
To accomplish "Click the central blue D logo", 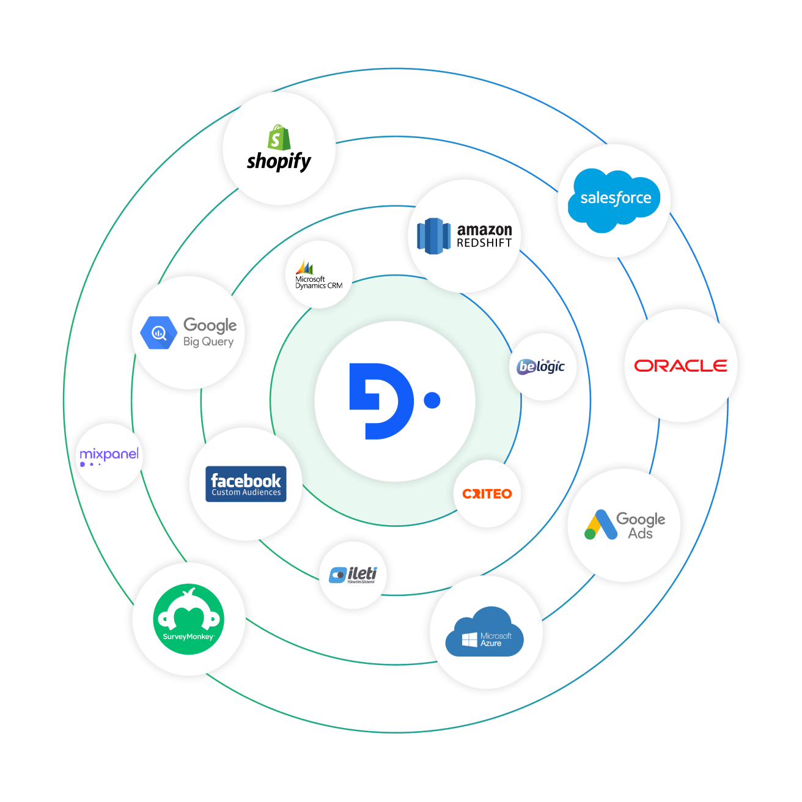I will (x=395, y=402).
